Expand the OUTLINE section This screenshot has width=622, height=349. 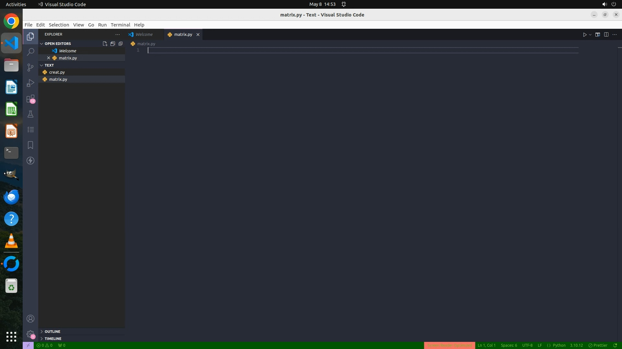52,332
